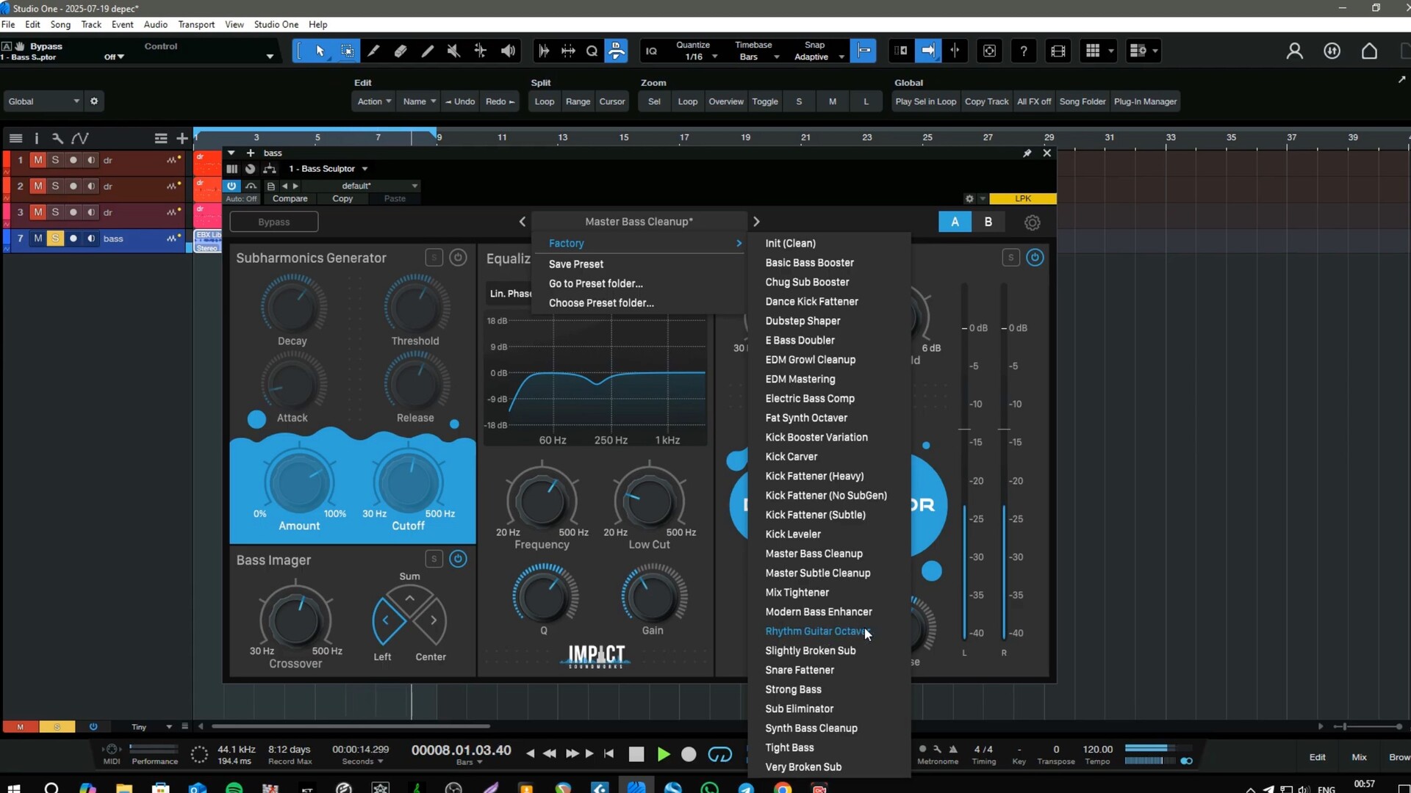Click the Stop button in transport

pos(636,754)
